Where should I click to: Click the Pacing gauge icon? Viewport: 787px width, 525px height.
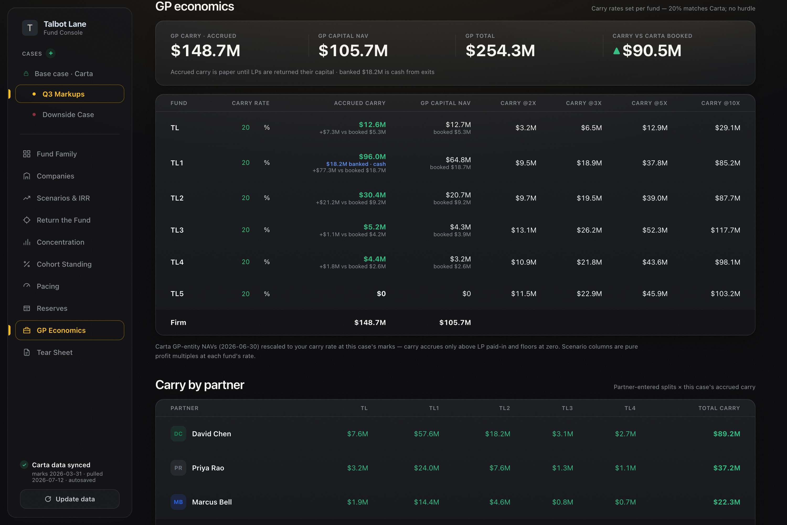27,286
